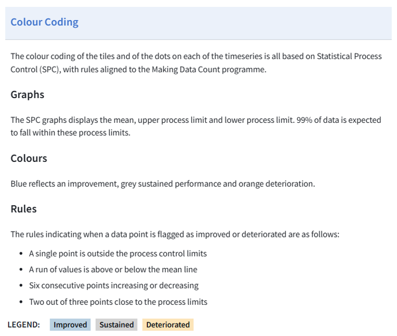Click the empty area of the blue header bar
This screenshot has height=336, width=397.
[x=238, y=22]
